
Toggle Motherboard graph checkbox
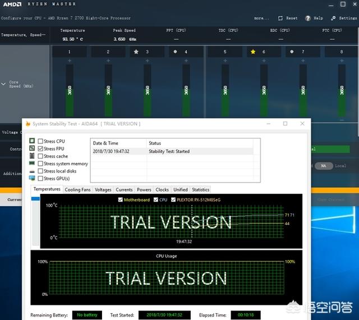pyautogui.click(x=121, y=200)
